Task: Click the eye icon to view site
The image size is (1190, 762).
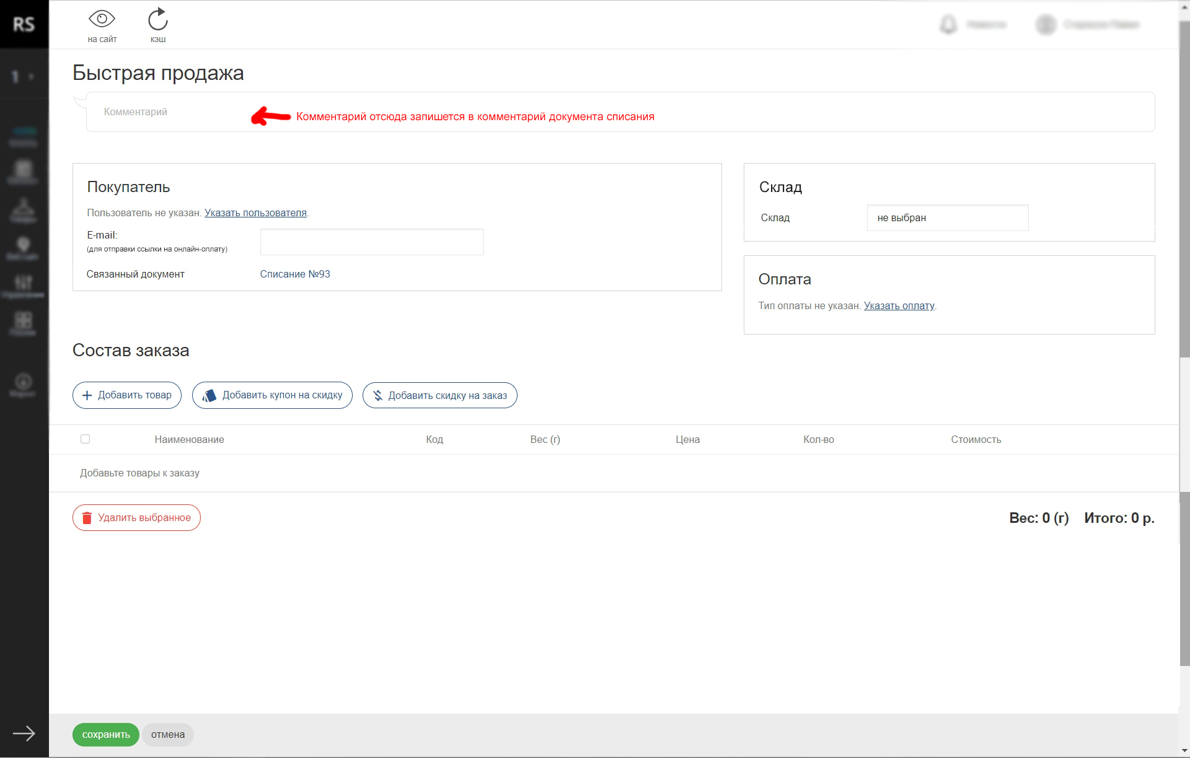Action: [102, 20]
